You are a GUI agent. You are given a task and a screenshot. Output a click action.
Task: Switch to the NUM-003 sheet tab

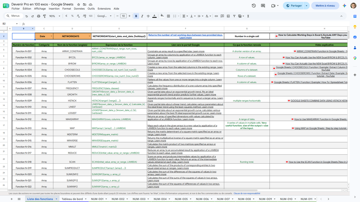coord(140,199)
